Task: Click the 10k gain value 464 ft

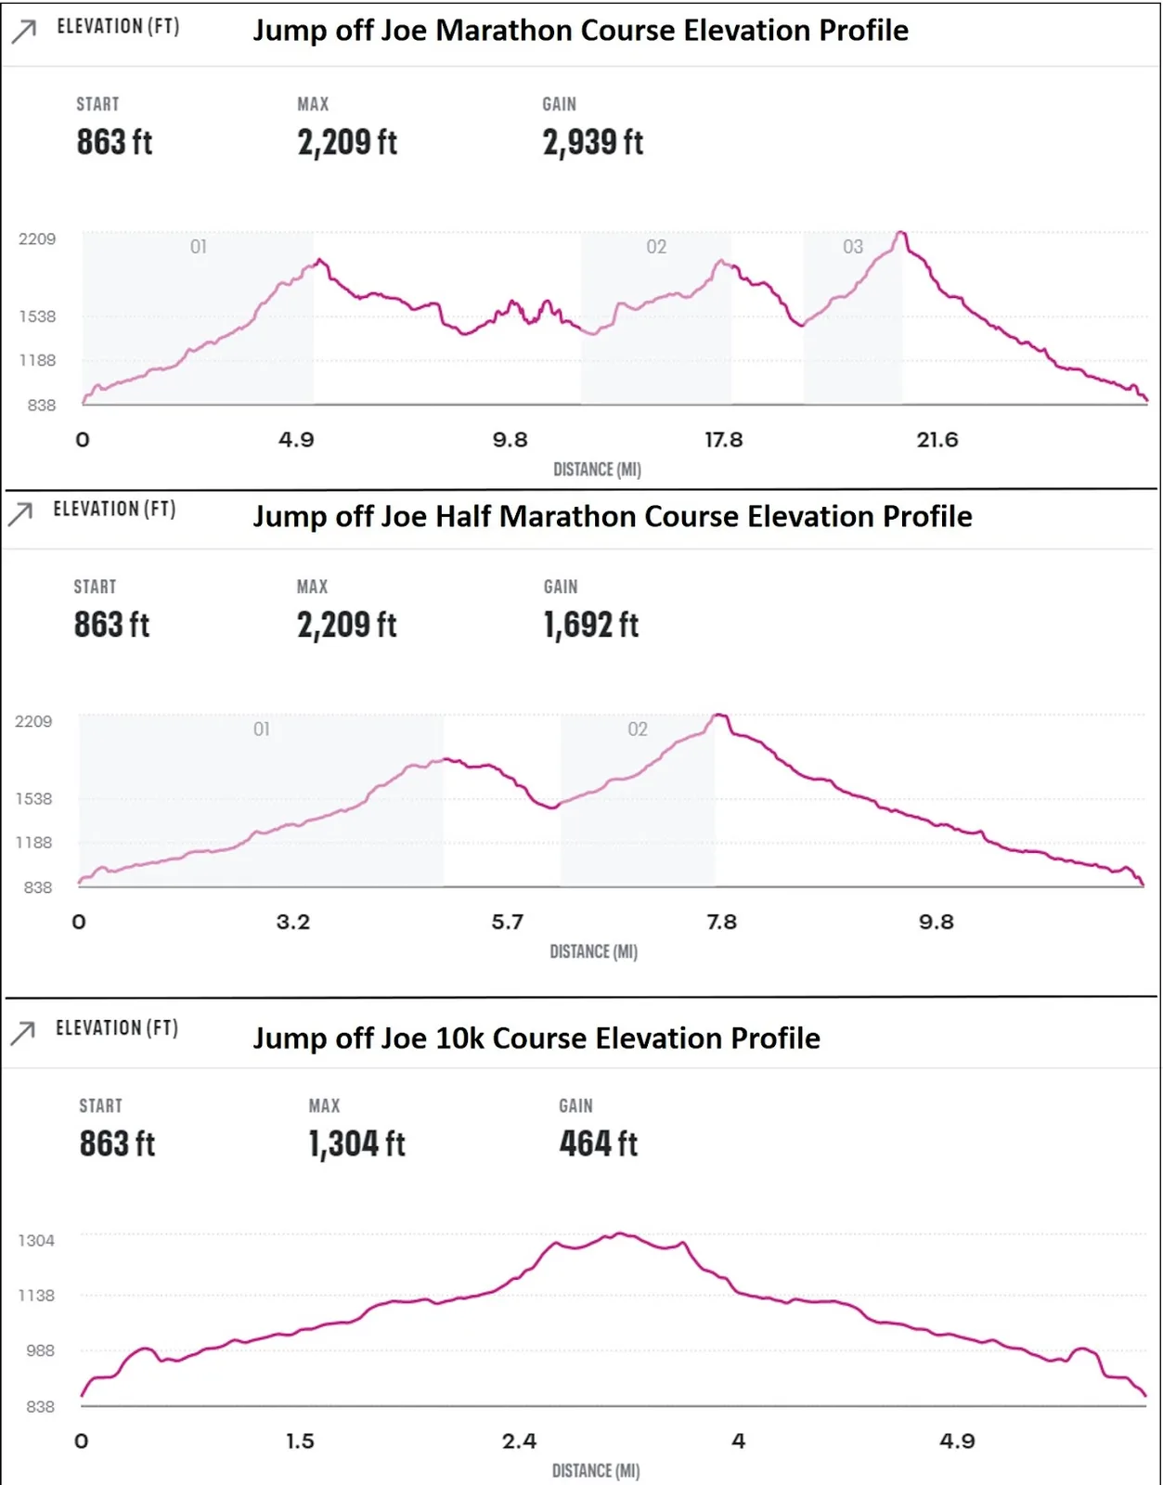Action: pos(599,1144)
